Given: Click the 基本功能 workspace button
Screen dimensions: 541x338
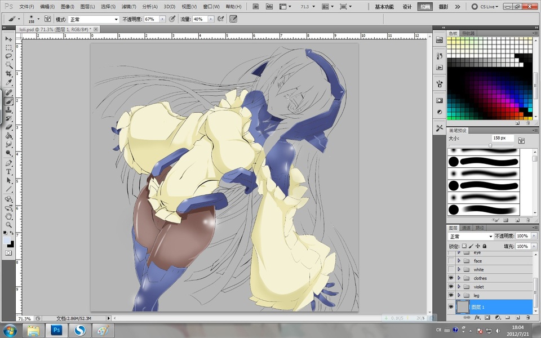Looking at the screenshot, I should pos(385,7).
